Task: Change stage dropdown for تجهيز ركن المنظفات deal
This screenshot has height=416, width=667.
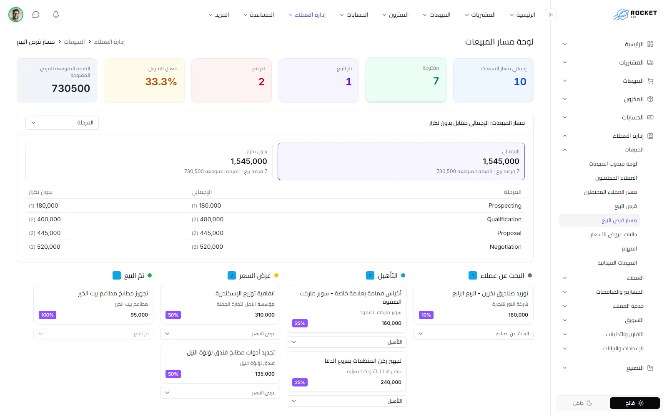Action: [347, 401]
